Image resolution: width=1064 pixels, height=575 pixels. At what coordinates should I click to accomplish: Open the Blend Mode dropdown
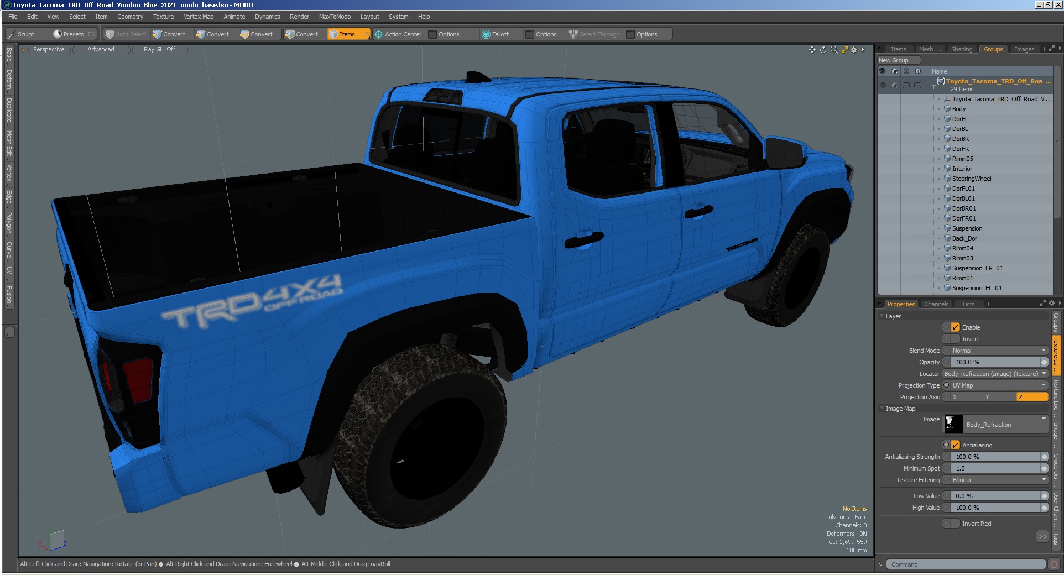point(999,351)
